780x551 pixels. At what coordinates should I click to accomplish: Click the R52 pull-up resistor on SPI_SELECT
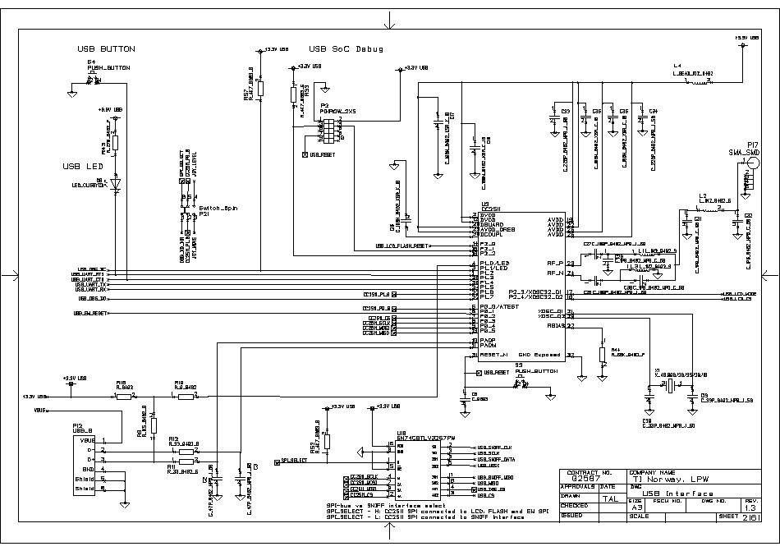(x=326, y=442)
